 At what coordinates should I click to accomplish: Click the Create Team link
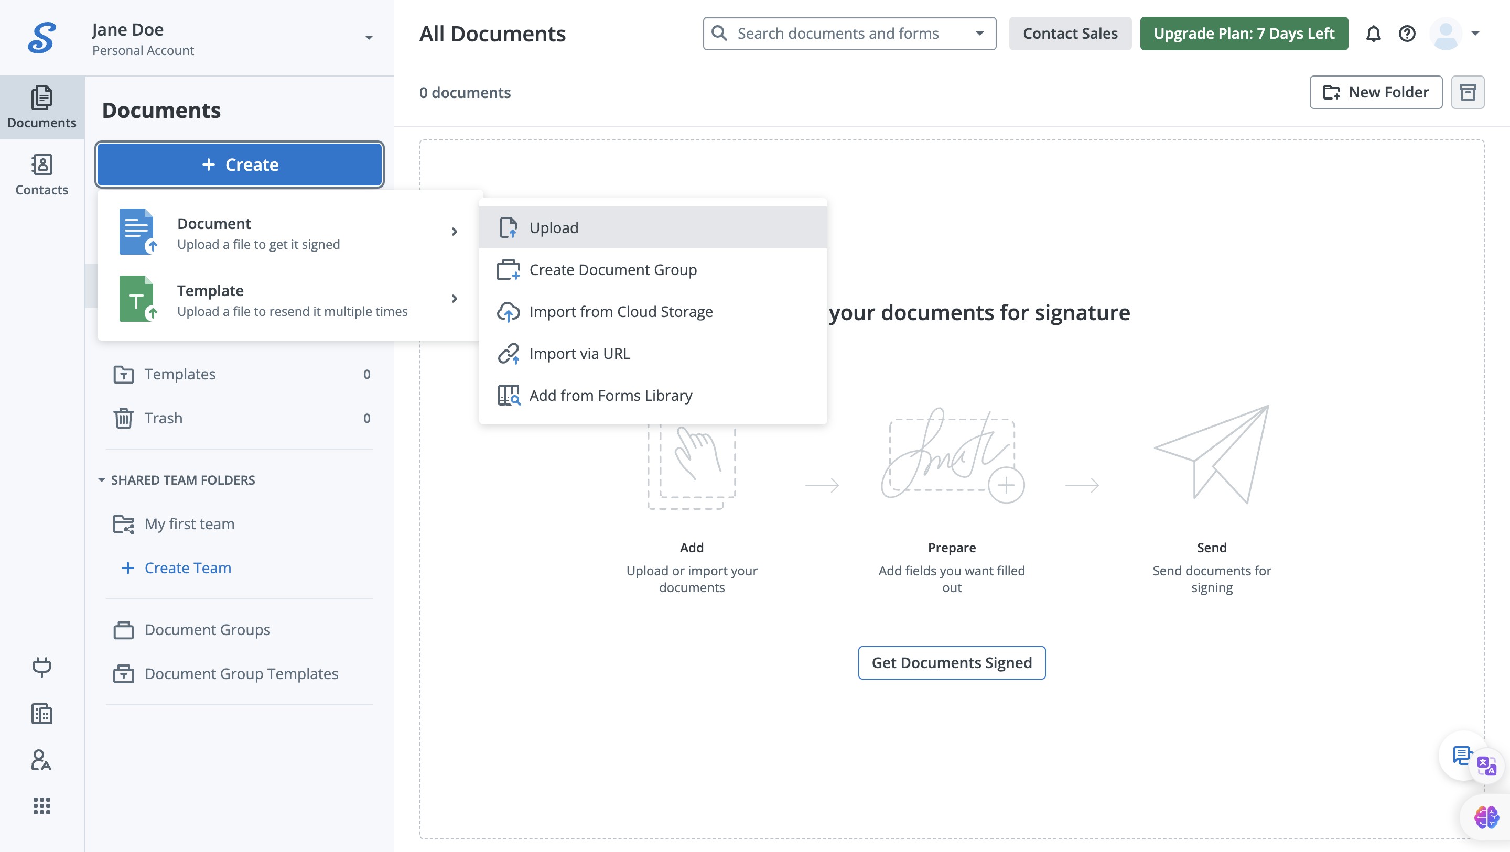[188, 568]
